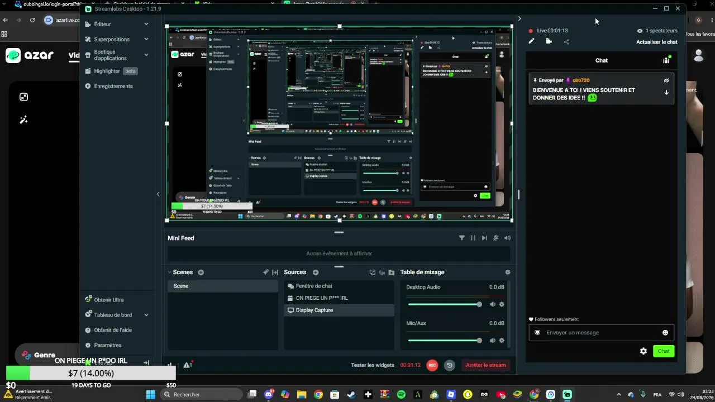Edit stream info with the pencil icon
Screen dimensions: 715x402
click(531, 41)
